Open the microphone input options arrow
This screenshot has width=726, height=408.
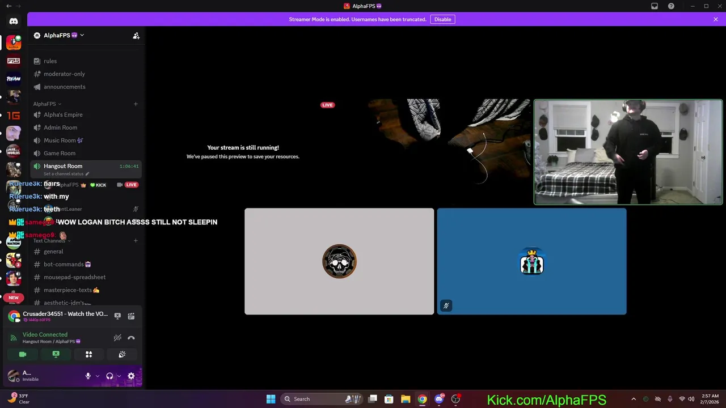coord(97,376)
